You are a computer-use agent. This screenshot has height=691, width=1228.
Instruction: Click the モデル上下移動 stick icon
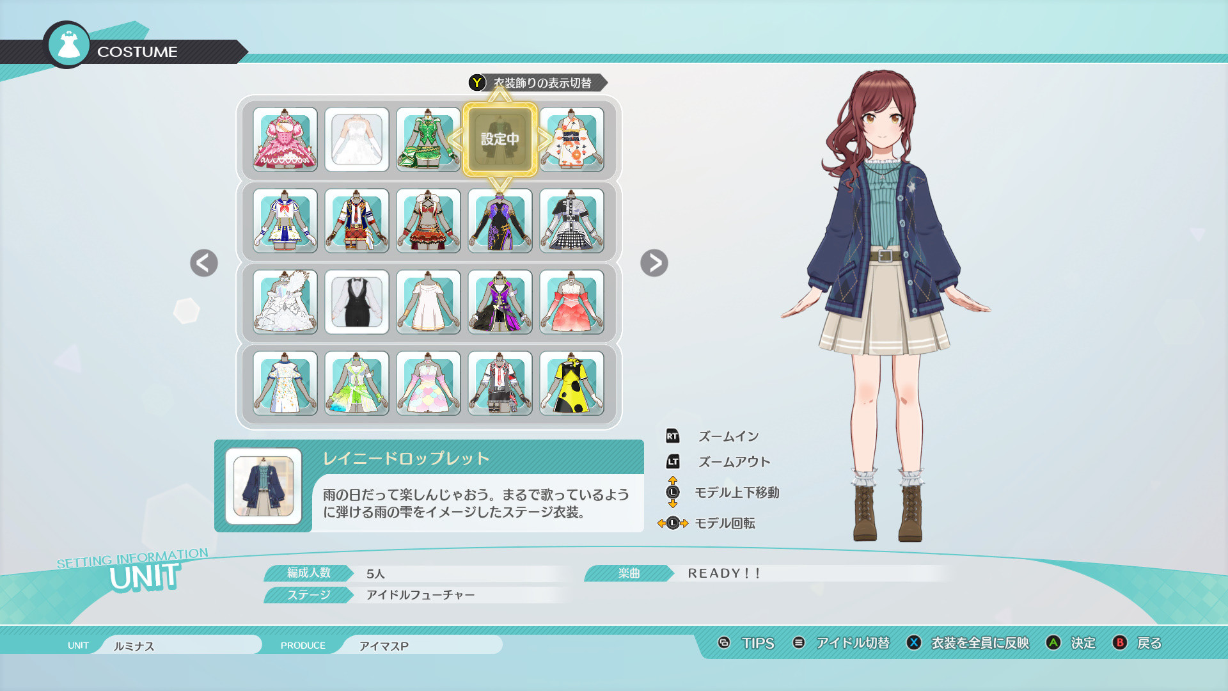(x=673, y=493)
